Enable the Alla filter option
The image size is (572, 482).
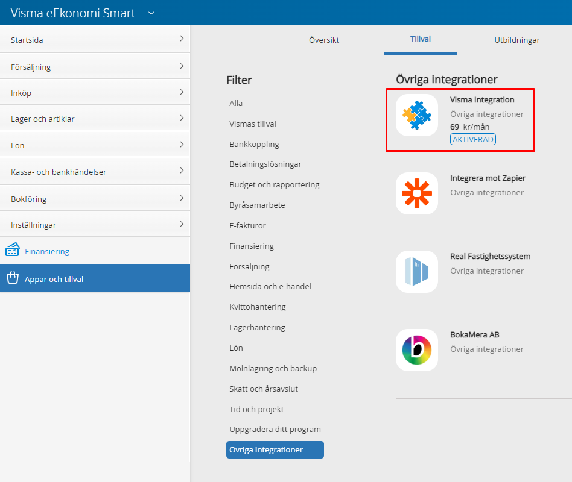point(235,102)
